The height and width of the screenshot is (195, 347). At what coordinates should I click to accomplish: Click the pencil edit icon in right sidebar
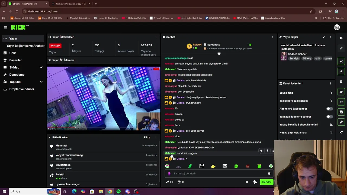(341, 48)
